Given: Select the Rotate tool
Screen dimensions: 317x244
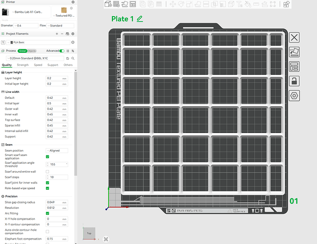Looking at the screenshot, I should point(181,4).
